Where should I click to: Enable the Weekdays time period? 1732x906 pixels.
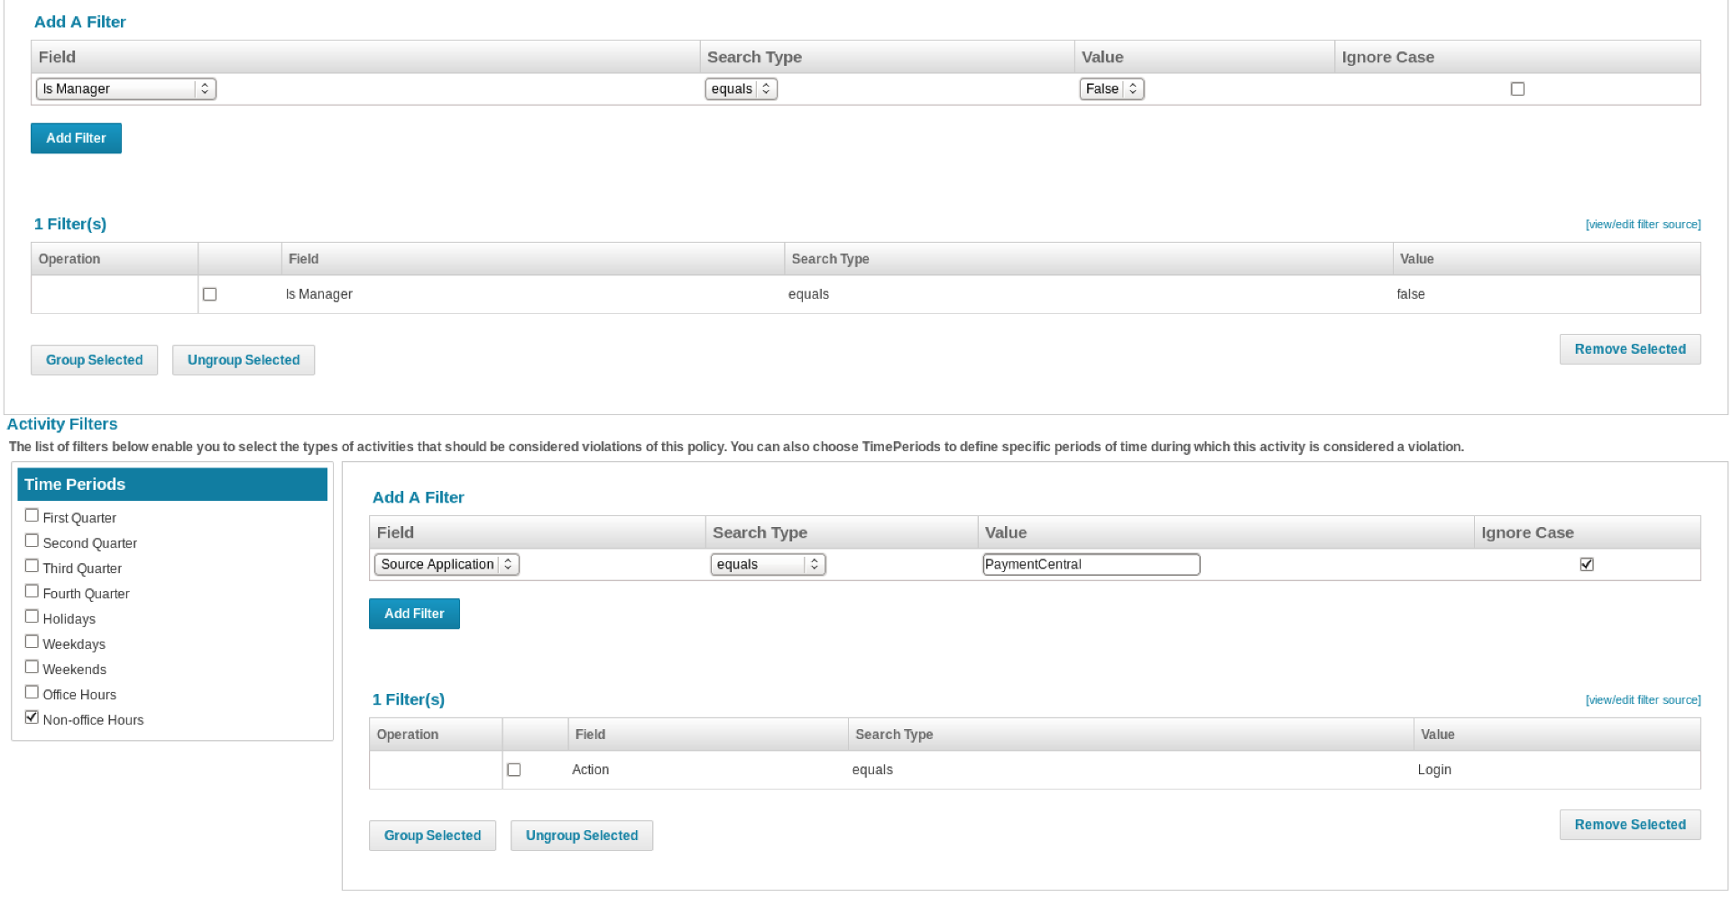tap(32, 642)
